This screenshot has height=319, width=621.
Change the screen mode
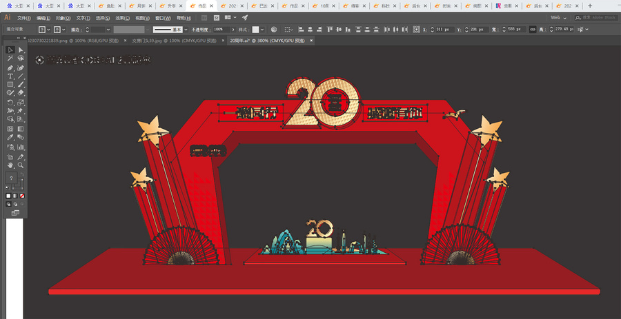click(x=15, y=213)
